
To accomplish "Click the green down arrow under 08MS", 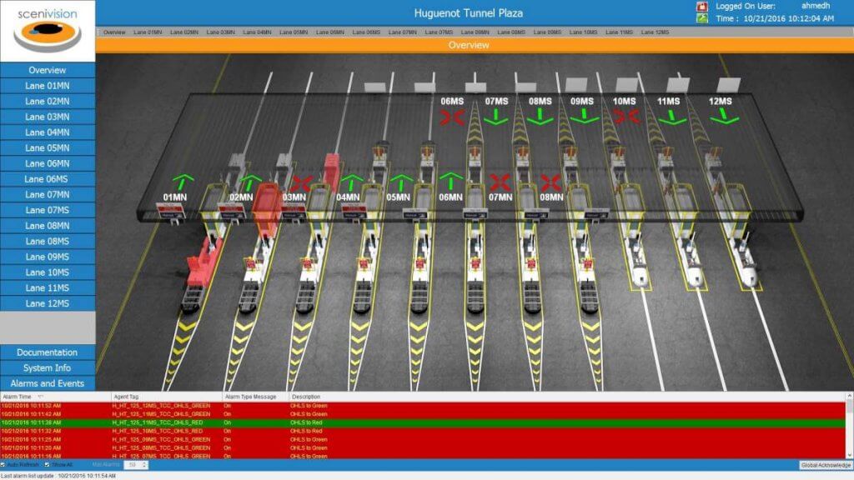I will point(540,116).
